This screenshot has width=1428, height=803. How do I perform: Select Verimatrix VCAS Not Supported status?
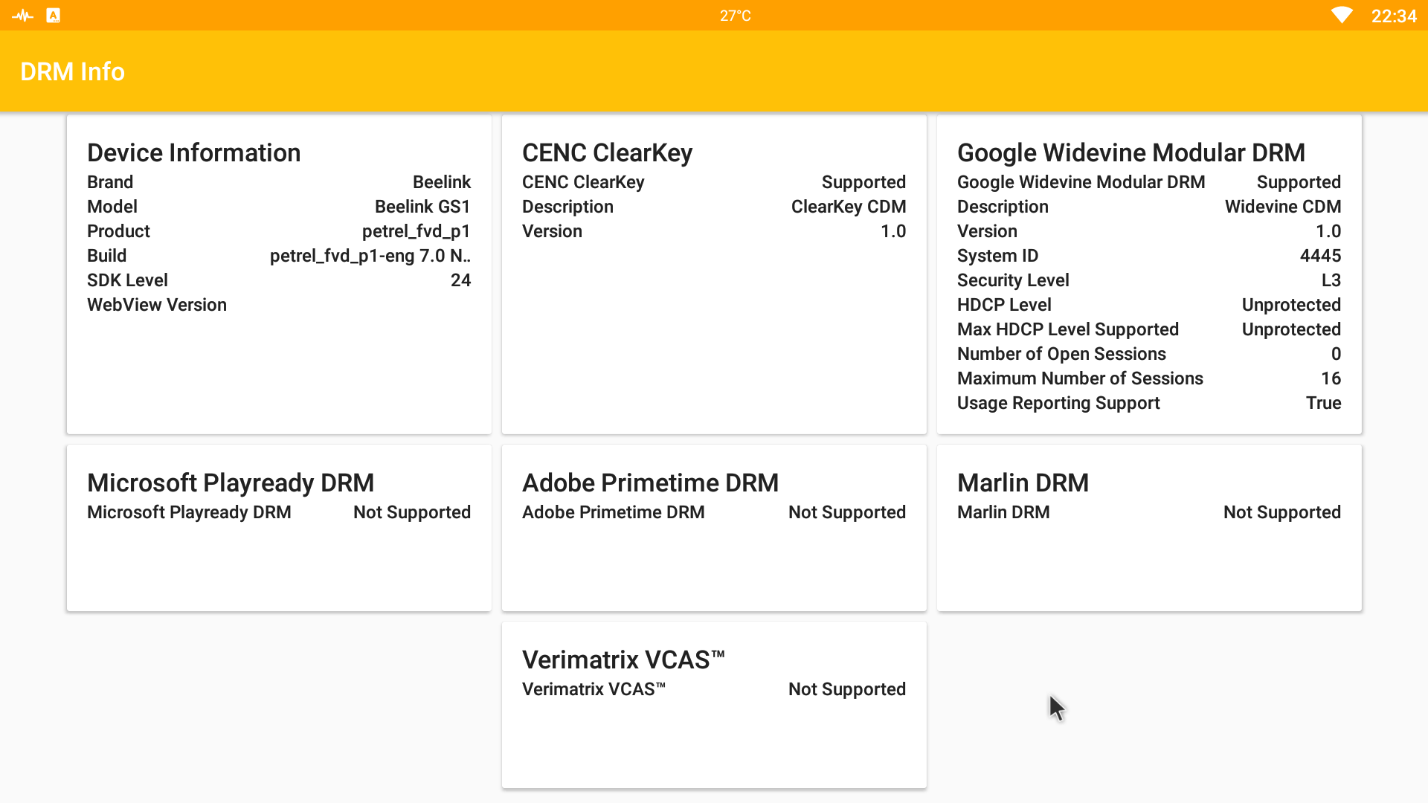[x=847, y=689]
